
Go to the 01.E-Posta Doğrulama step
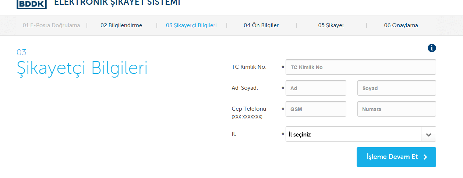(51, 25)
